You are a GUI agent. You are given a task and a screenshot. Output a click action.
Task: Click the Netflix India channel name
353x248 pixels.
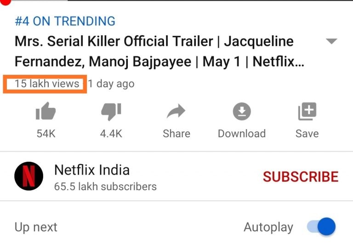click(92, 170)
